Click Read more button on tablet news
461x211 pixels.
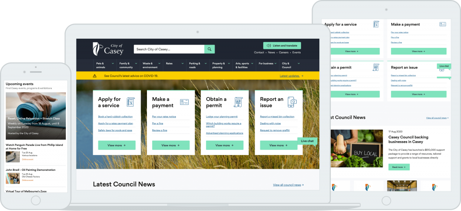point(399,167)
